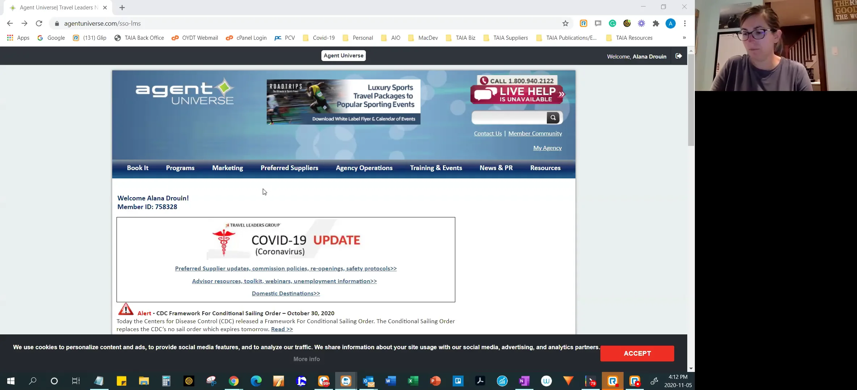This screenshot has width=857, height=390.
Task: Open the Domestic Destinations link
Action: 286,293
